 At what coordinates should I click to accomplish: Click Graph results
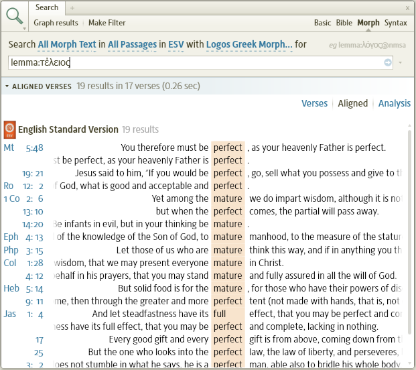pyautogui.click(x=56, y=23)
